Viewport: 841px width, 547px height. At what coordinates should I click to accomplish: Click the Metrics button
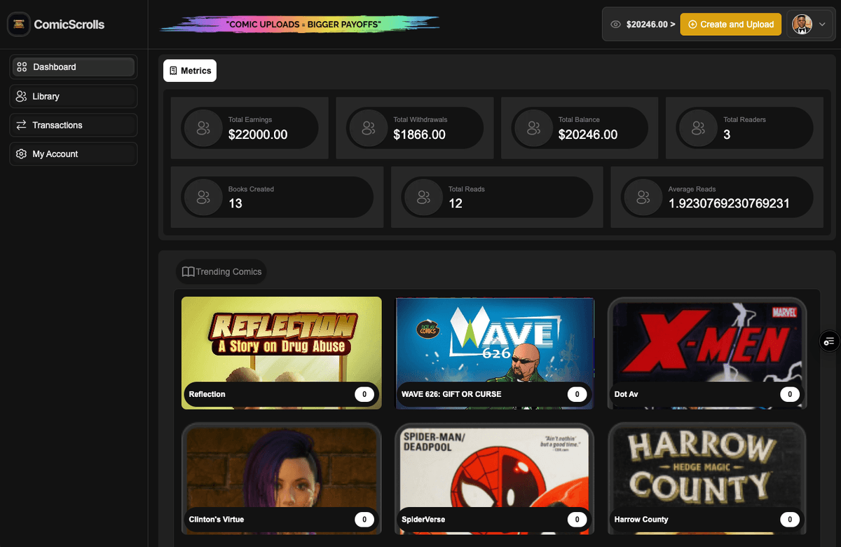(x=189, y=70)
